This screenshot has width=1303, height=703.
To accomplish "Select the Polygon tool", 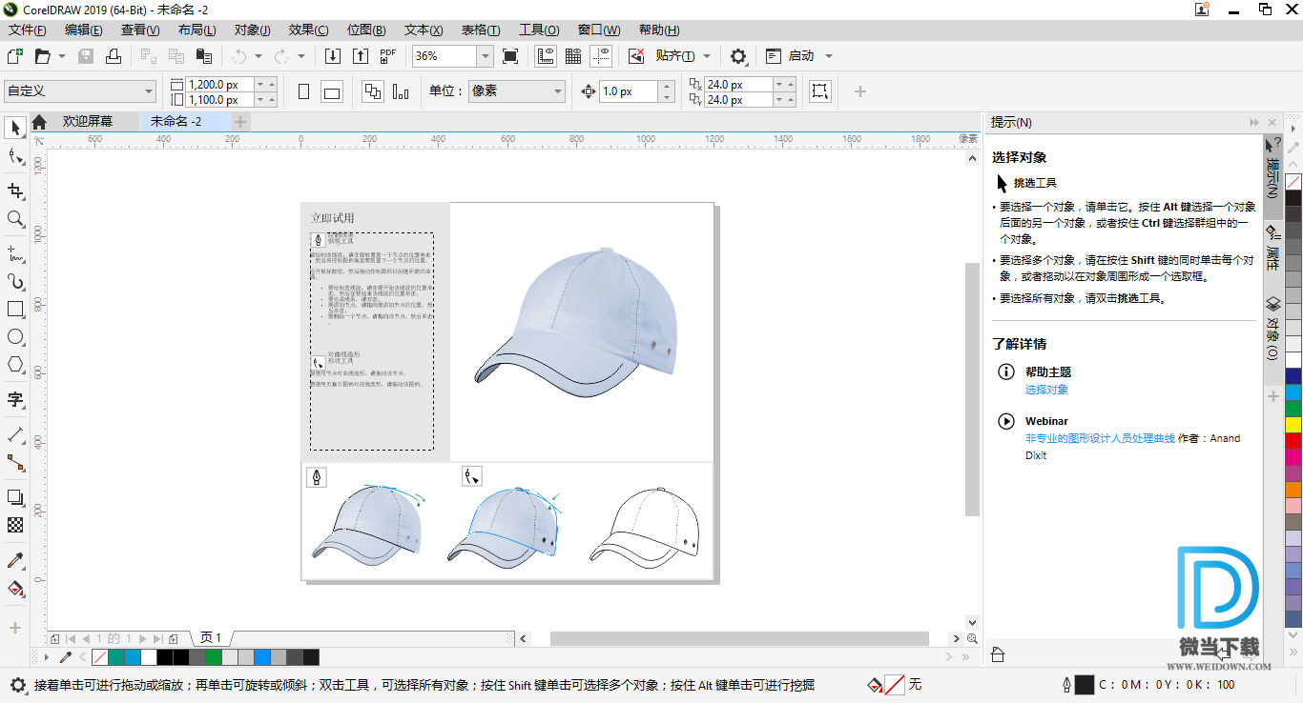I will 15,365.
